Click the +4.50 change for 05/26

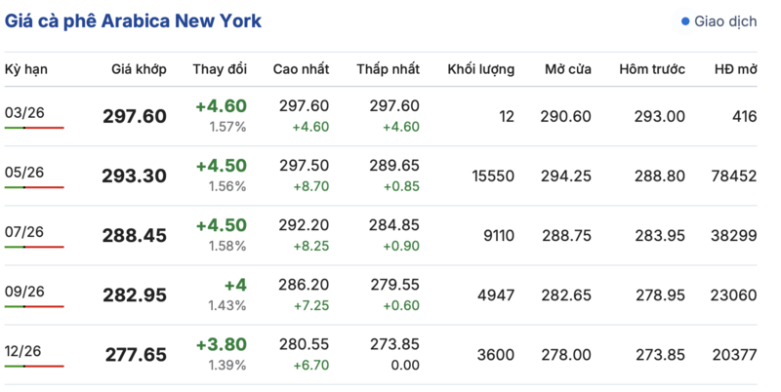222,166
